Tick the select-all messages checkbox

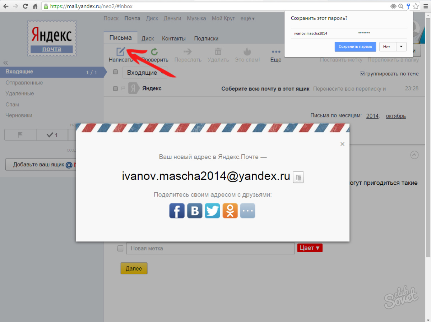pos(116,72)
